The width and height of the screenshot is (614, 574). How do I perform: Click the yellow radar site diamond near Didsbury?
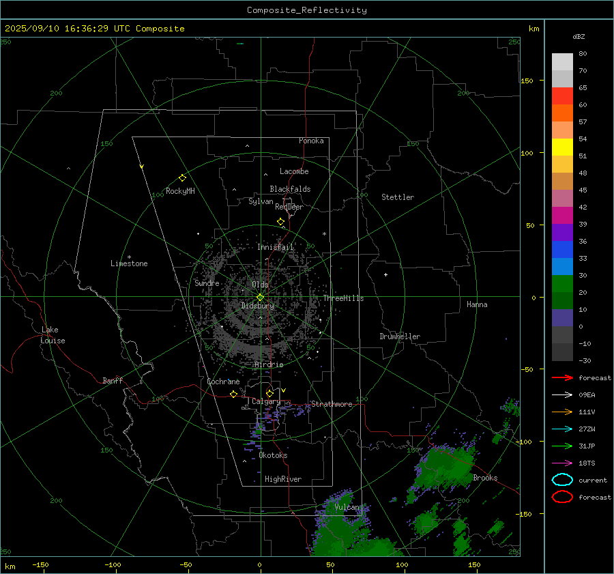pos(260,298)
